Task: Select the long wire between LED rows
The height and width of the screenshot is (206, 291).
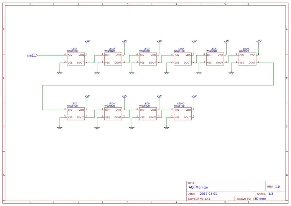Action: tap(158, 85)
